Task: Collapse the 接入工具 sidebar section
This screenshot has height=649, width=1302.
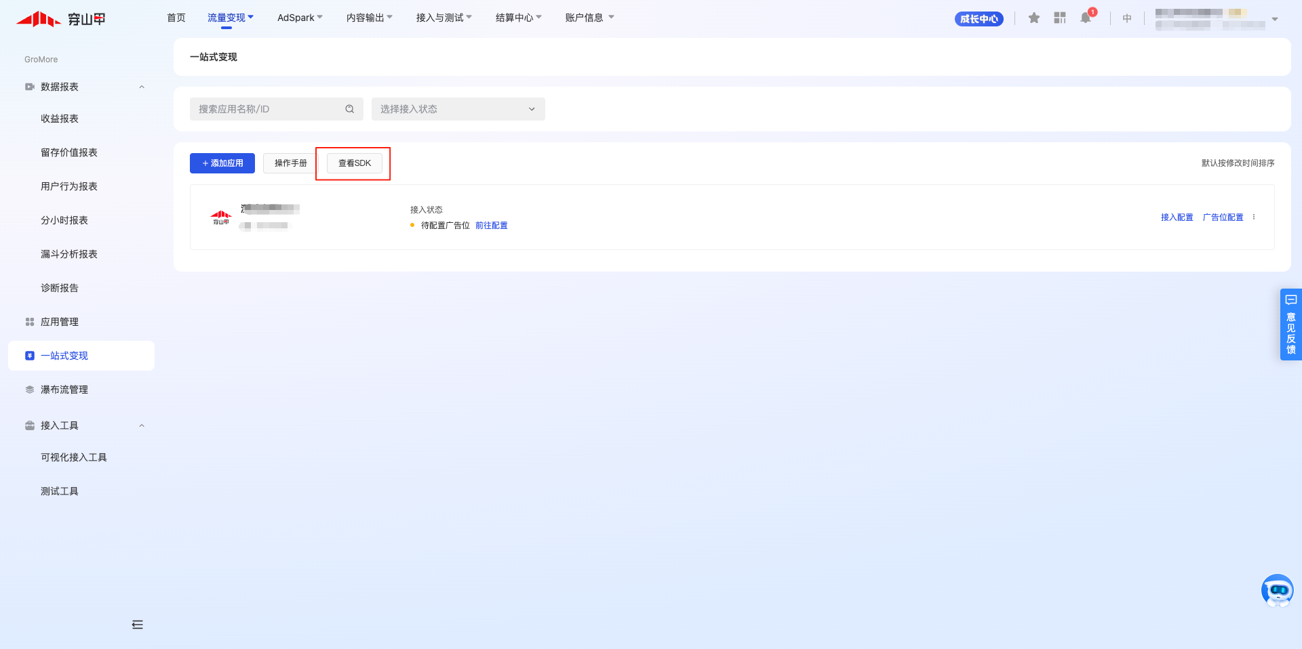Action: tap(142, 425)
